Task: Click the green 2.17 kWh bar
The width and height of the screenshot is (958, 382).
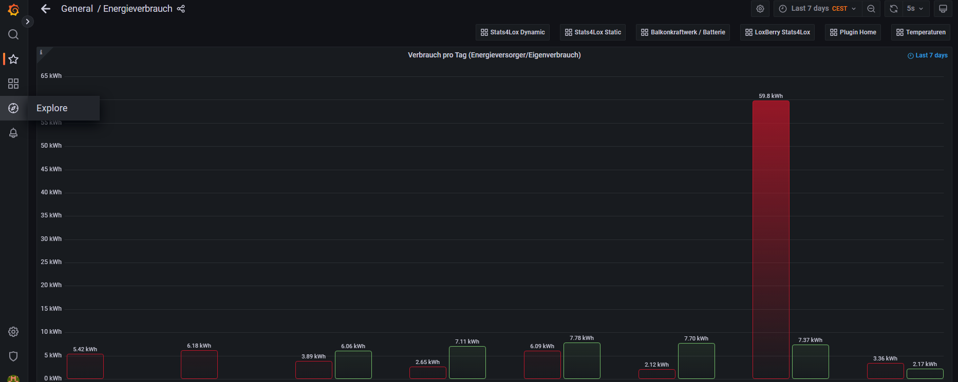Action: pos(925,374)
